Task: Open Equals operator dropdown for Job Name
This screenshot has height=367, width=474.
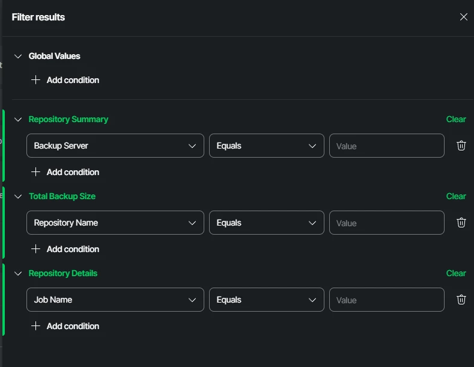Action: click(x=266, y=300)
